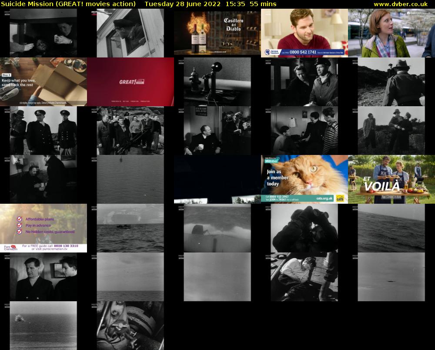Image resolution: width=435 pixels, height=350 pixels.
Task: Select the captain leaning out window thumbnail
Action: tap(130, 33)
